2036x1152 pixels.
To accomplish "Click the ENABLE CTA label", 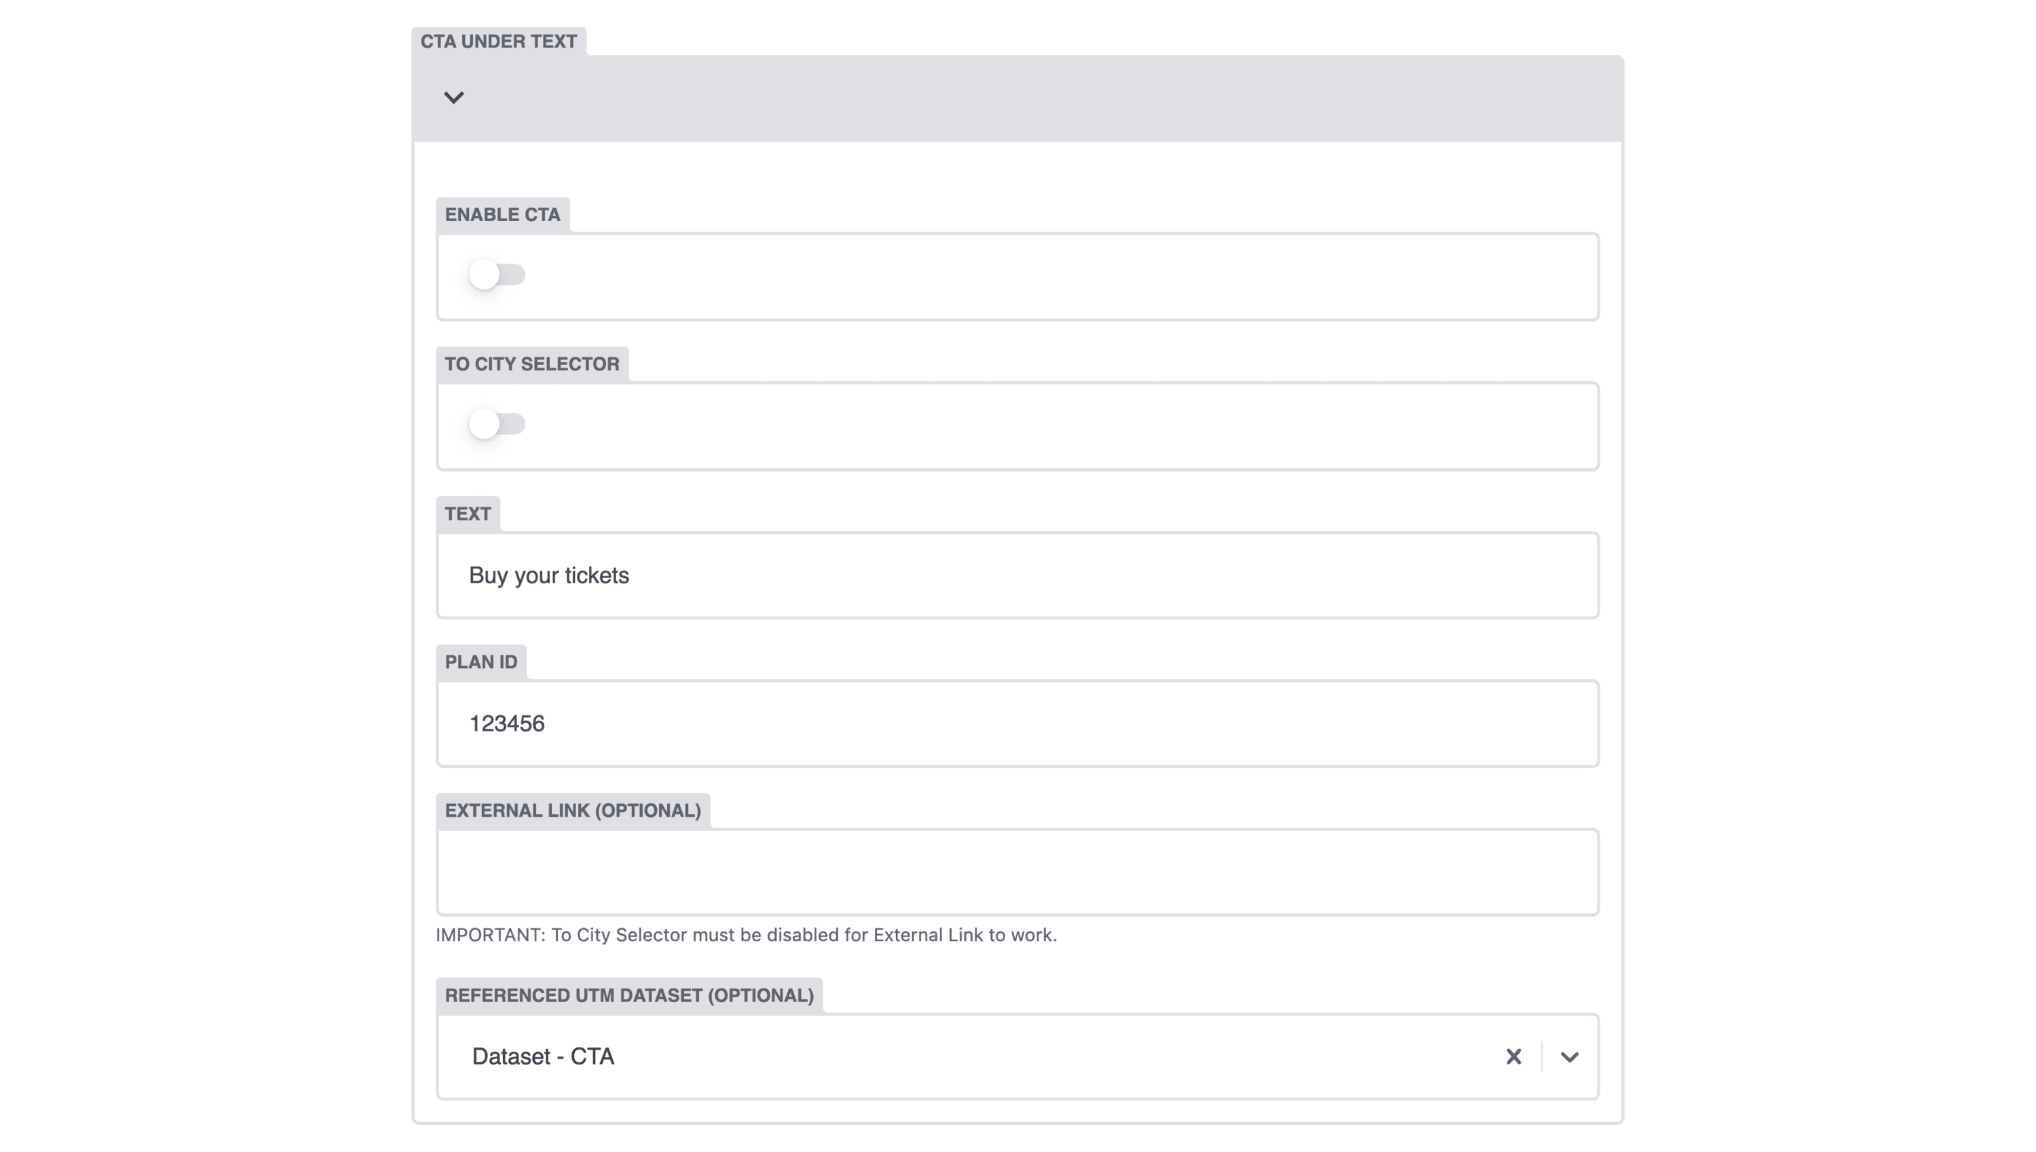I will coord(502,214).
